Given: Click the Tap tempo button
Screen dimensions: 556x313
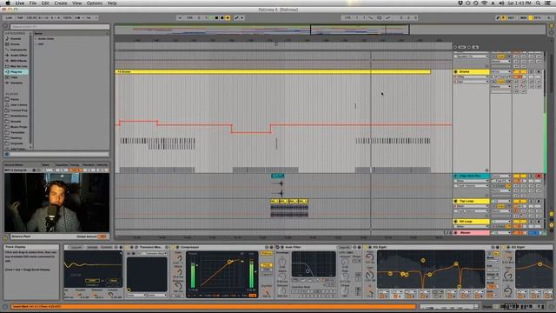Looking at the screenshot, I should point(20,17).
